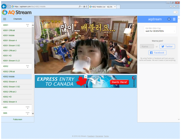Open the Feedback footer link

pos(91,136)
